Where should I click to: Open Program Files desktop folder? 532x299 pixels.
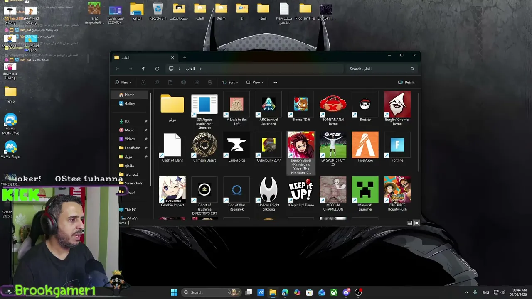(305, 12)
